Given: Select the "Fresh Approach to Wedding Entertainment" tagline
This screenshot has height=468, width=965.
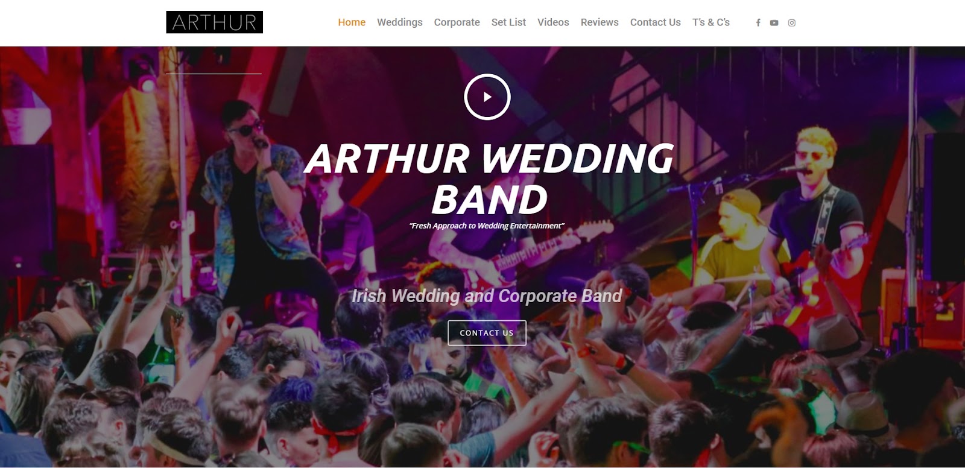Looking at the screenshot, I should 487,226.
